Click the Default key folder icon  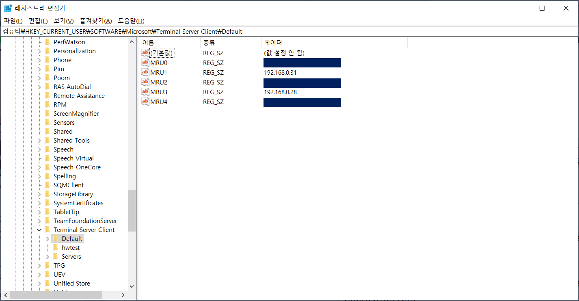(x=55, y=238)
